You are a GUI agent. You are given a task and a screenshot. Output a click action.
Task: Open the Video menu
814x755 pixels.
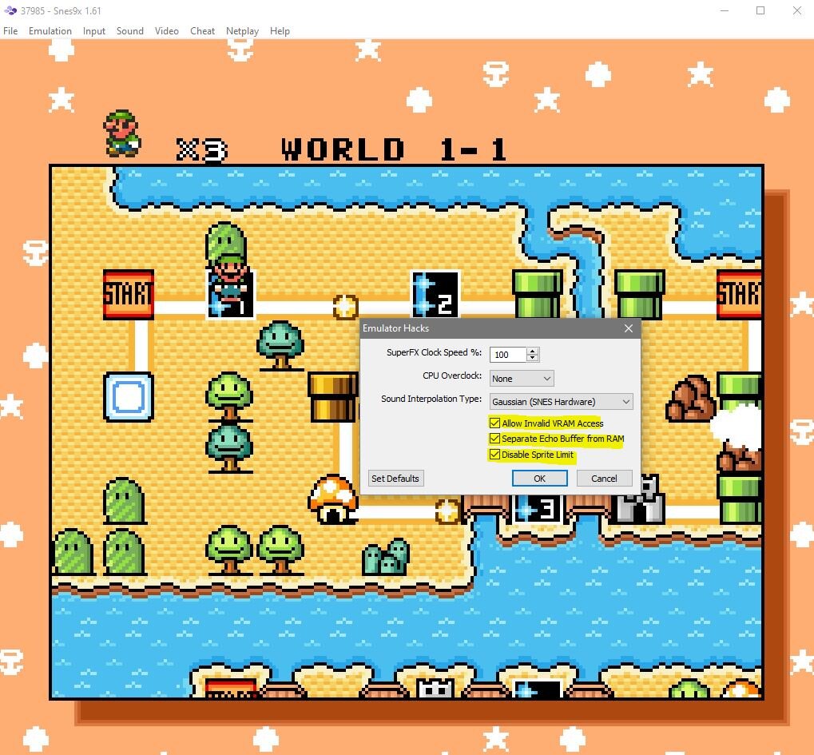click(167, 31)
